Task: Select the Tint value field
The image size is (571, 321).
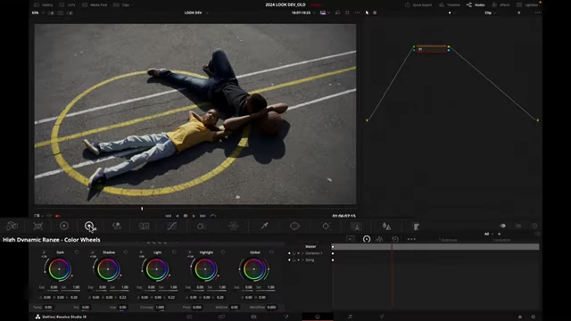Action: pos(86,307)
